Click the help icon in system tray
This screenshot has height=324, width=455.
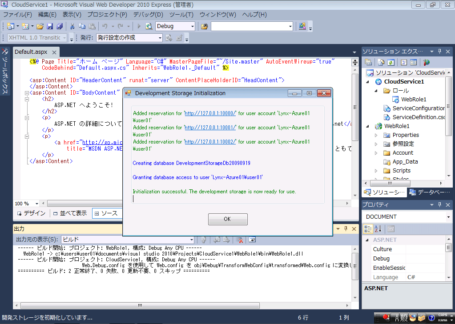(x=431, y=318)
